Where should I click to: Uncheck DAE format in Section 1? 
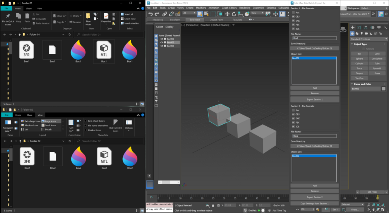pyautogui.click(x=293, y=21)
